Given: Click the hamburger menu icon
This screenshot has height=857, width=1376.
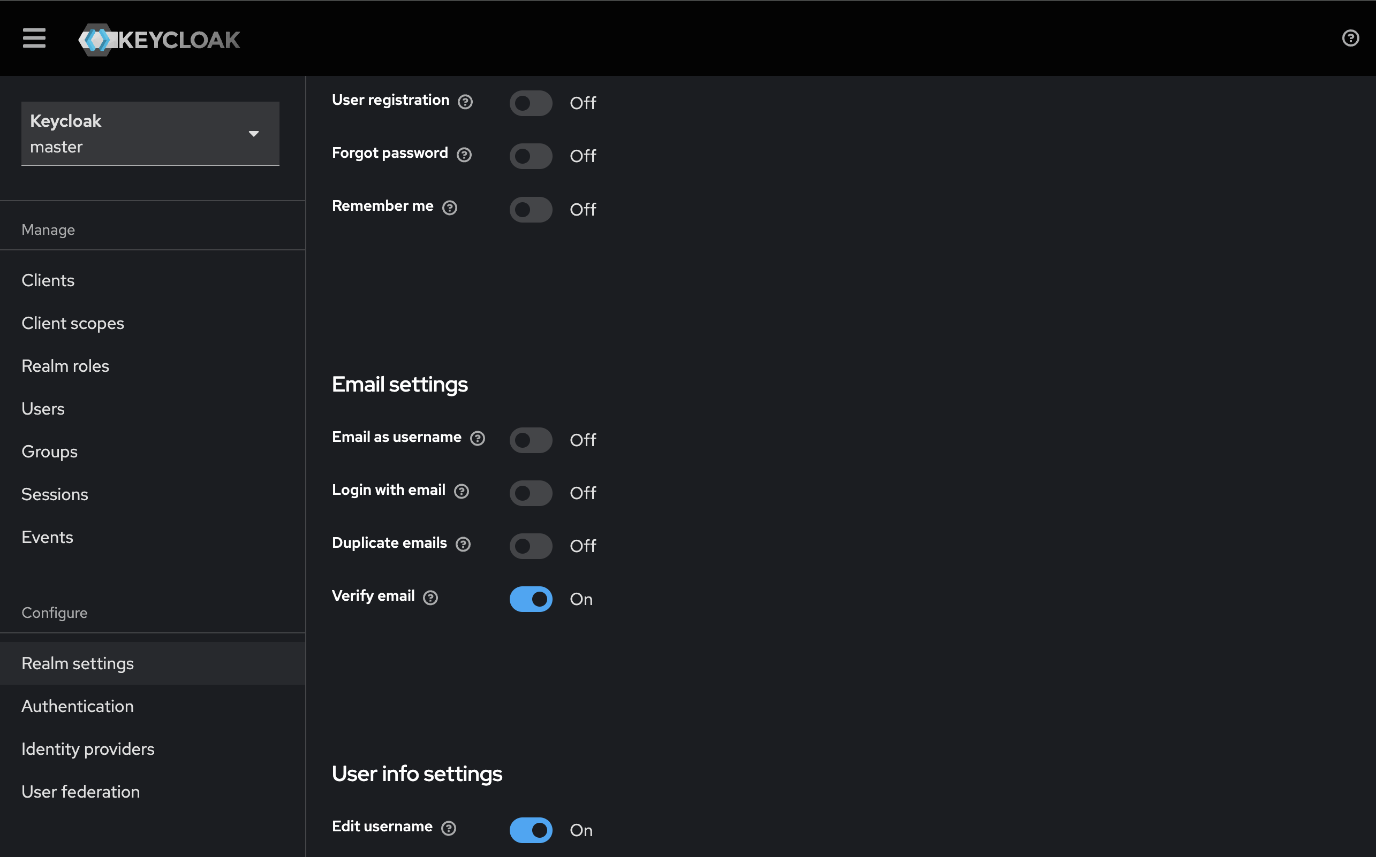Looking at the screenshot, I should (x=34, y=39).
